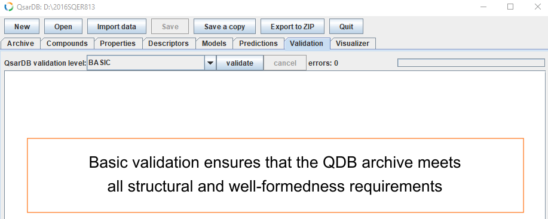Click Import data button

coord(117,26)
